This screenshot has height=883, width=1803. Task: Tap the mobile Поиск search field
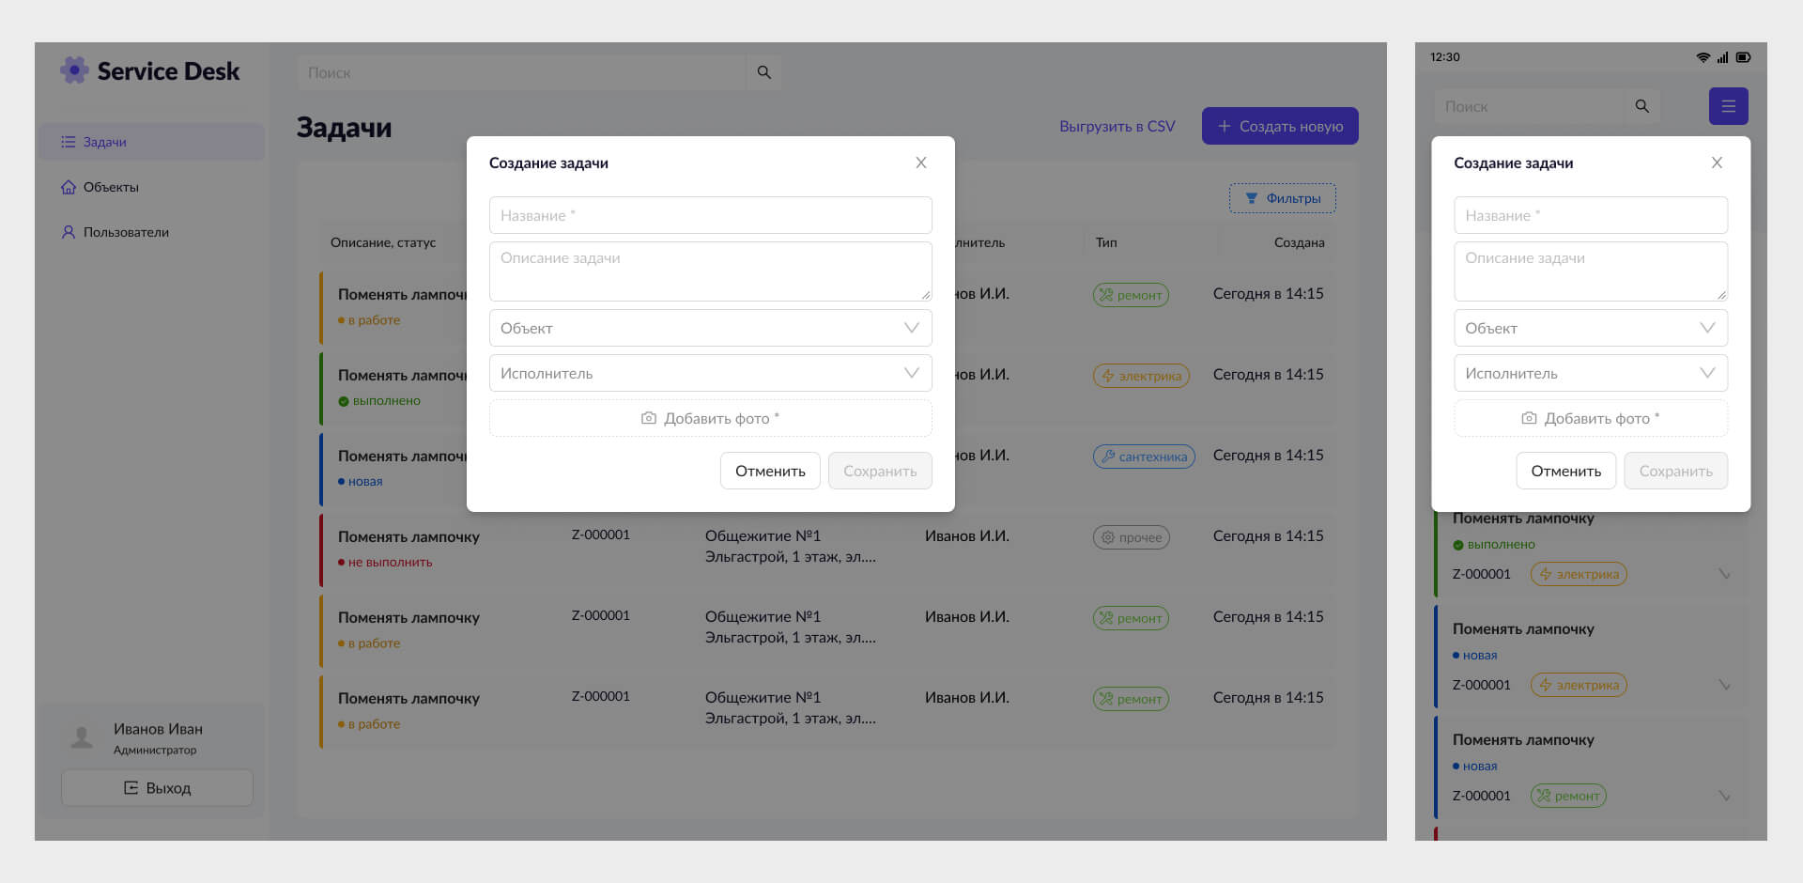point(1529,106)
